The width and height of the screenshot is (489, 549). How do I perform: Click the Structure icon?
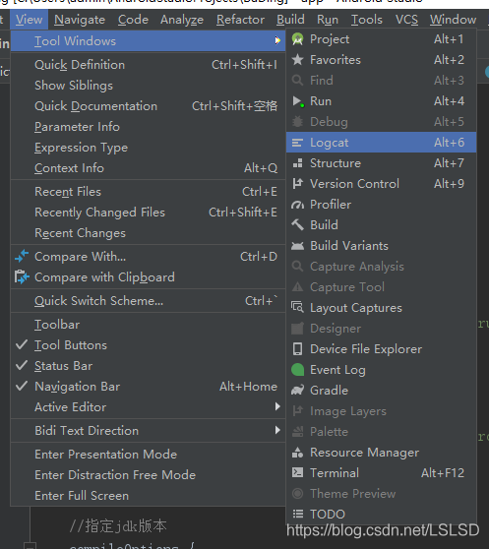click(297, 163)
